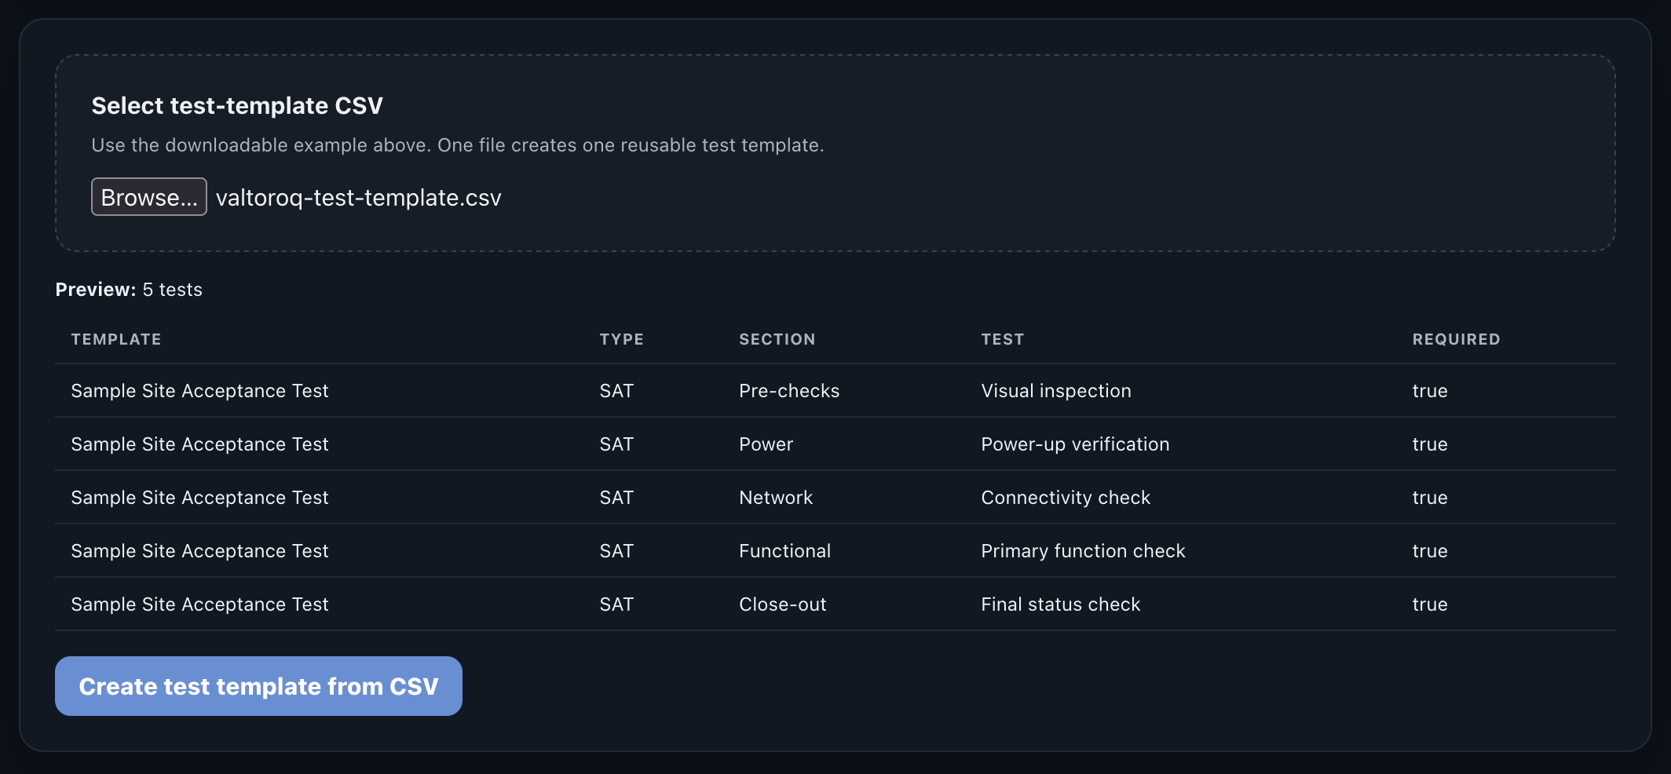The width and height of the screenshot is (1671, 774).
Task: Select the Primary function check cell
Action: coord(1083,551)
